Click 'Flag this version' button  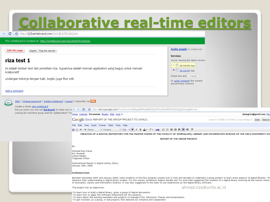click(47, 51)
